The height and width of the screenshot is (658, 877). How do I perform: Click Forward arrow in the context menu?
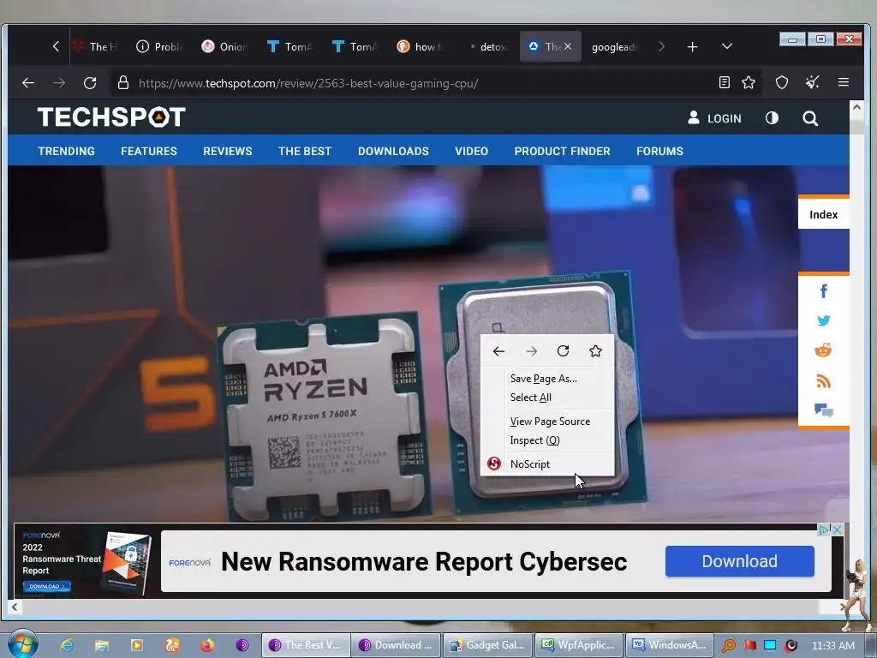[531, 350]
